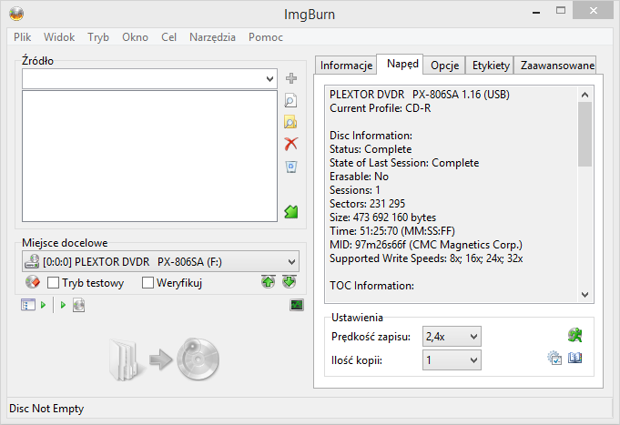The image size is (620, 425).
Task: Click the browse for file icon
Action: pos(291,100)
